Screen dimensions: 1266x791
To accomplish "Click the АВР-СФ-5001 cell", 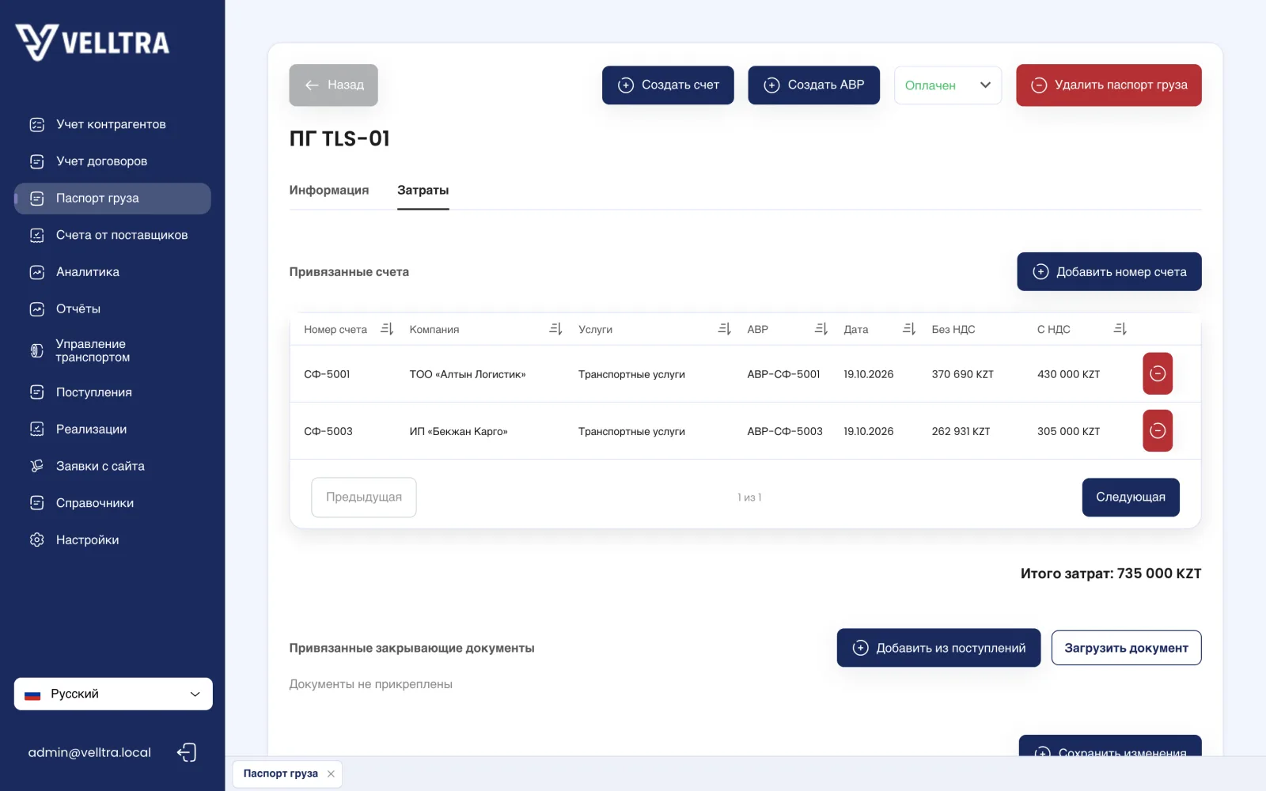I will coord(783,374).
